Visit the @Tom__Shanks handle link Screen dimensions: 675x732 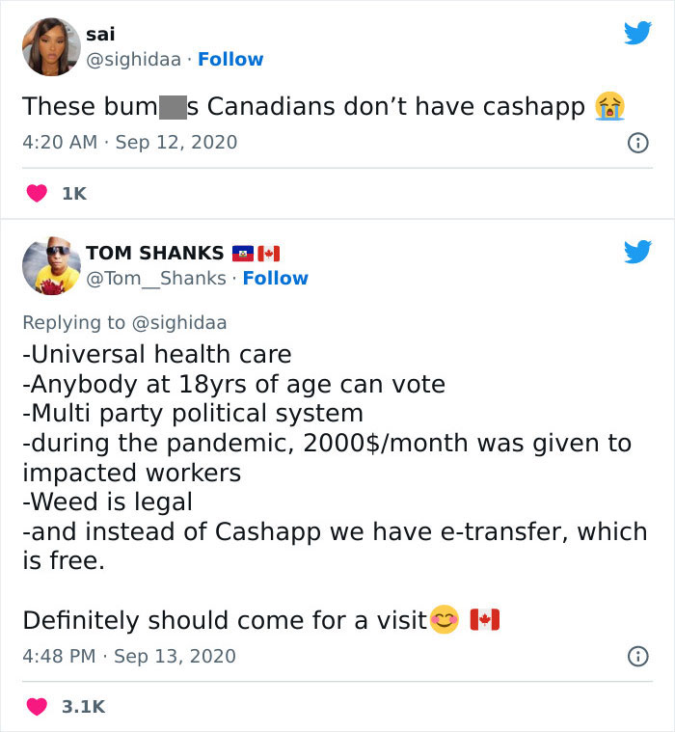[156, 279]
